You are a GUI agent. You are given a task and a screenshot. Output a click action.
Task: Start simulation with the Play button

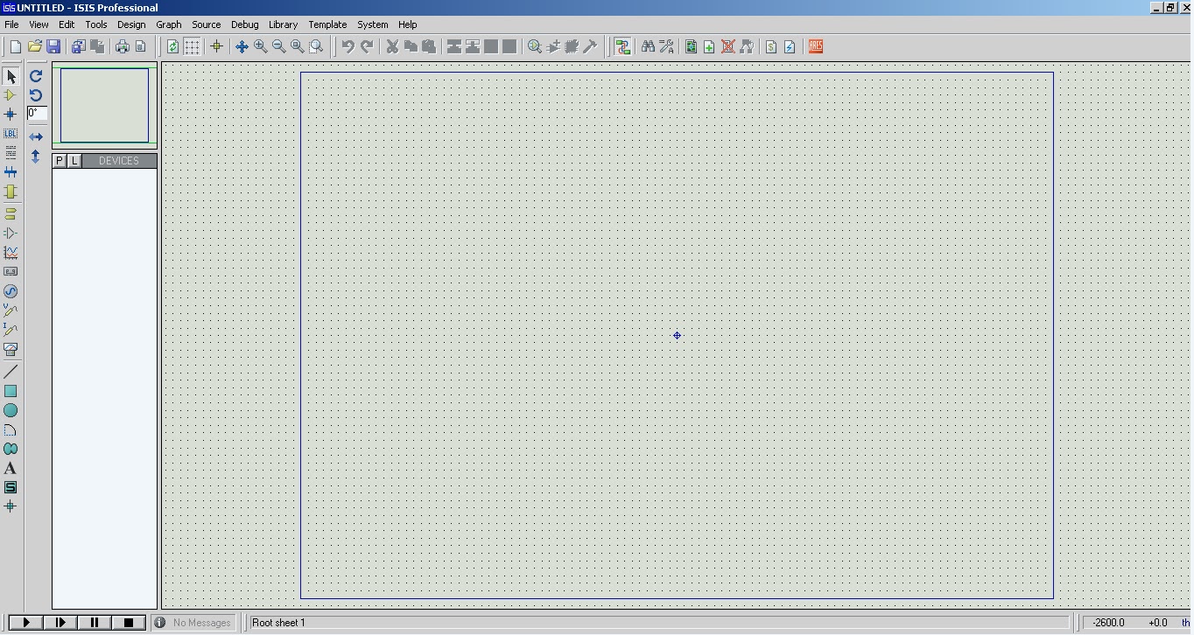tap(26, 623)
